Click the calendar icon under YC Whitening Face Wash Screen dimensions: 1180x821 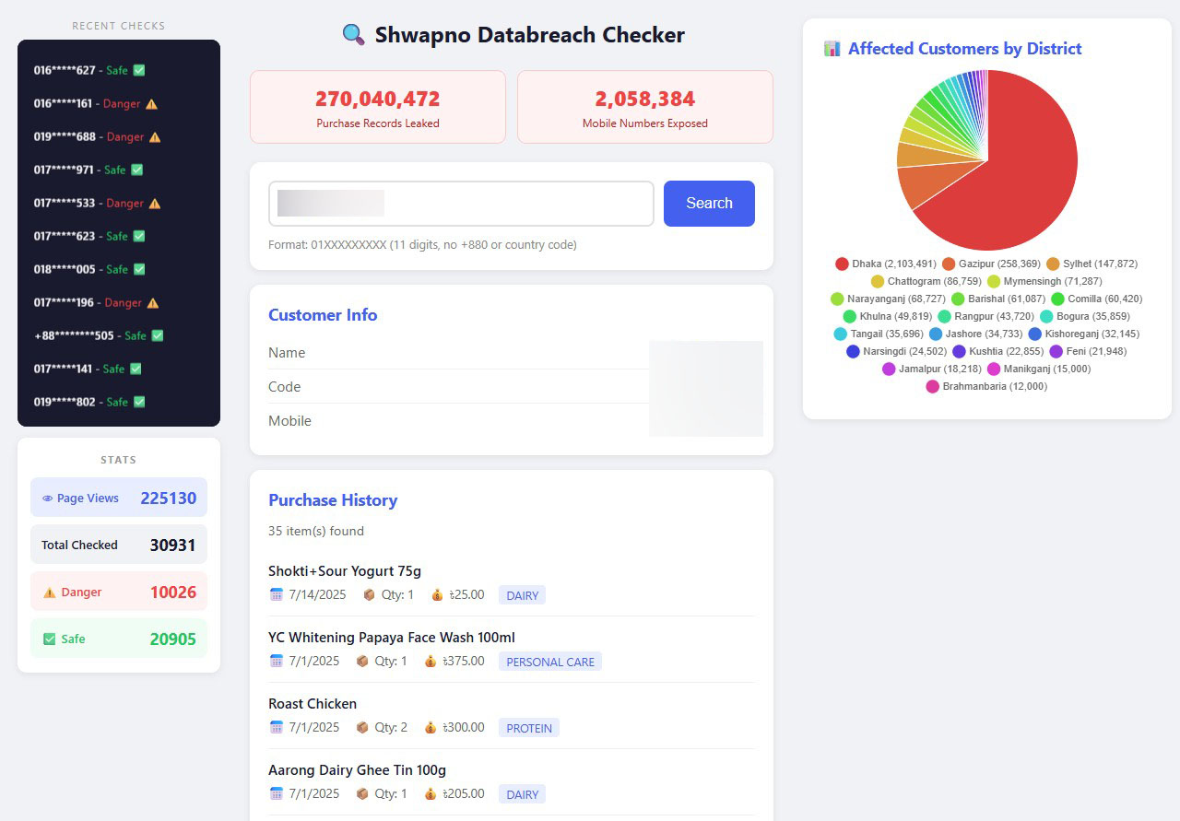click(277, 662)
